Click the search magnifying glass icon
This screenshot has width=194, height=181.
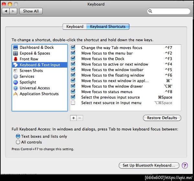point(150,11)
